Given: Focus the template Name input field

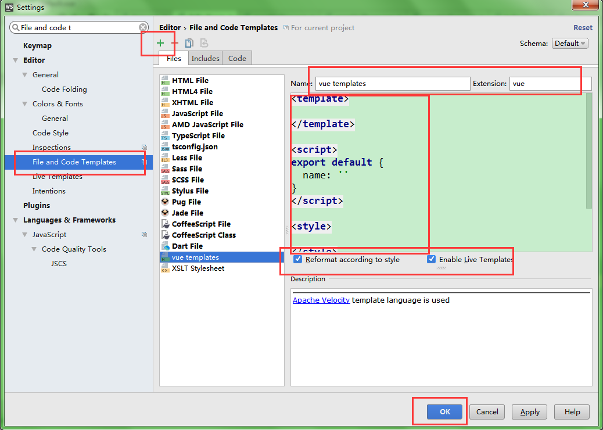Looking at the screenshot, I should (393, 84).
